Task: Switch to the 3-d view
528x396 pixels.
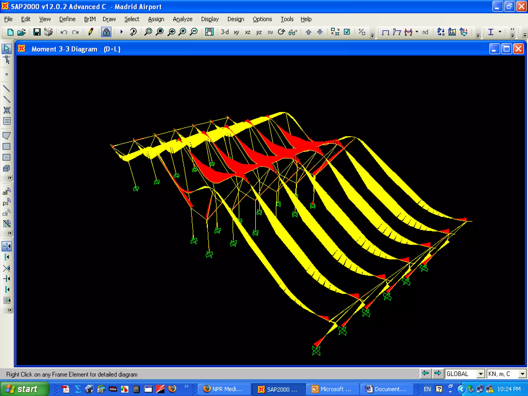Action: 225,32
